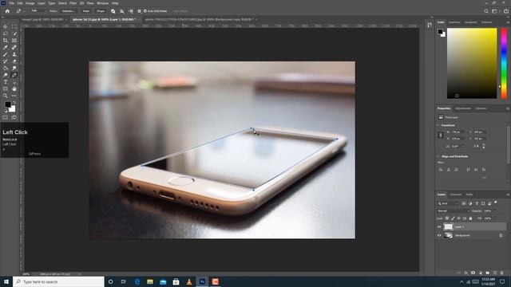The height and width of the screenshot is (287, 511).
Task: Select the Pen tool in toolbox
Action: tap(14, 75)
